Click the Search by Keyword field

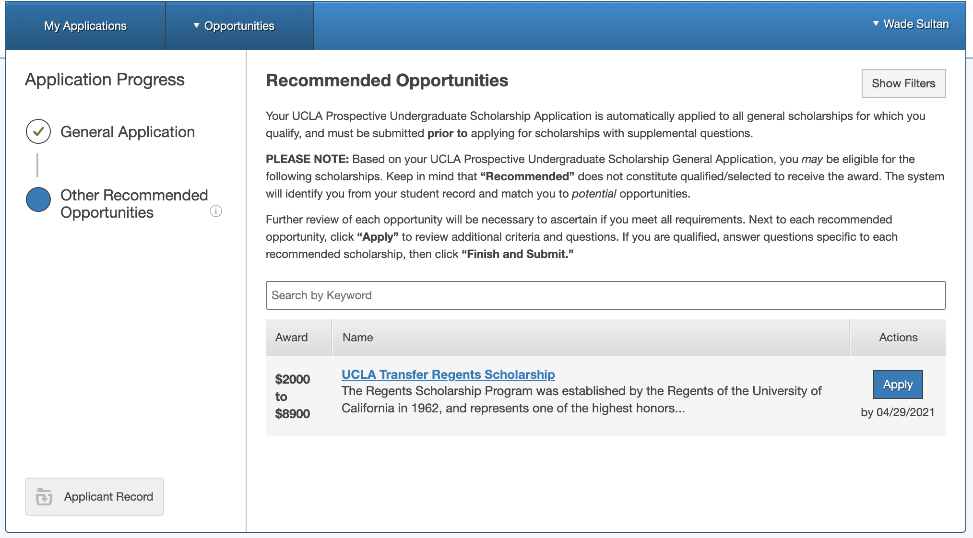coord(605,295)
